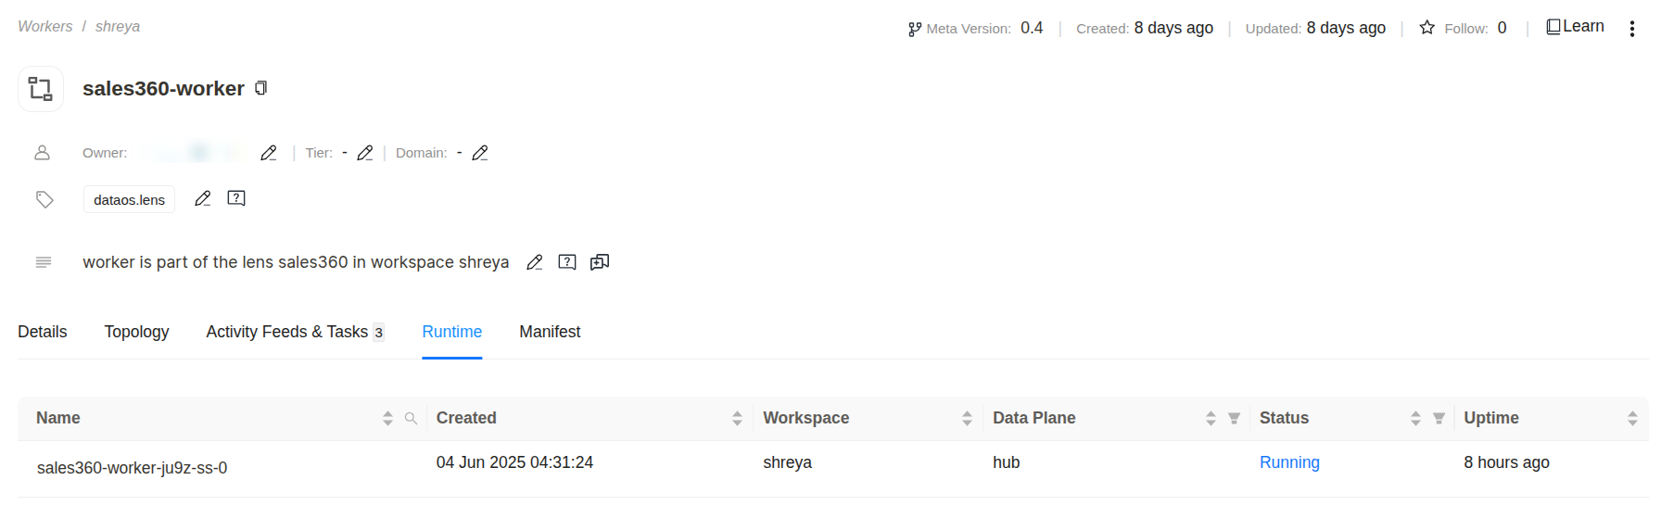This screenshot has height=518, width=1661.
Task: Click the Running status link
Action: tap(1289, 462)
